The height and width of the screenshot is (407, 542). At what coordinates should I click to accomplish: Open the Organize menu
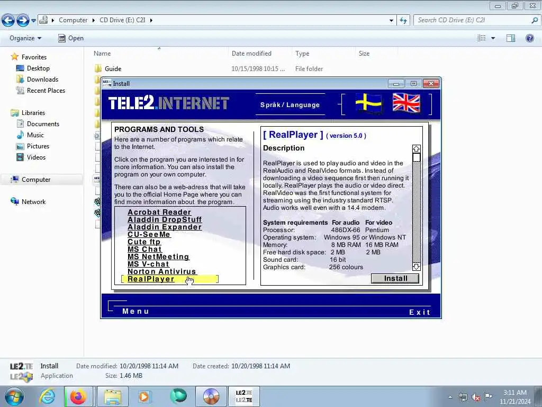[25, 38]
